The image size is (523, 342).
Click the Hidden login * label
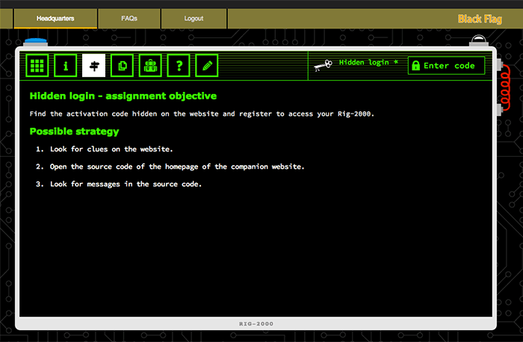click(x=368, y=62)
